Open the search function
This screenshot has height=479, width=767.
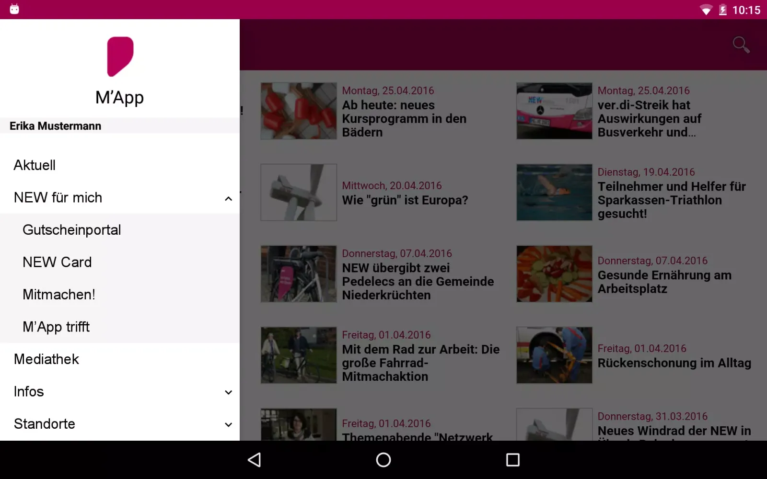tap(741, 44)
